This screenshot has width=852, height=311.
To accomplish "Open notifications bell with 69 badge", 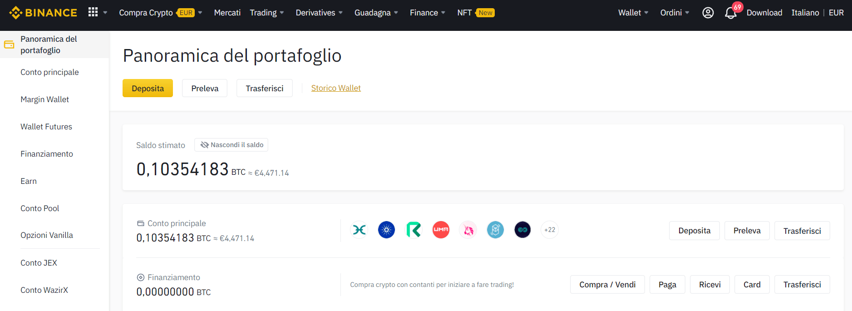I will (731, 13).
